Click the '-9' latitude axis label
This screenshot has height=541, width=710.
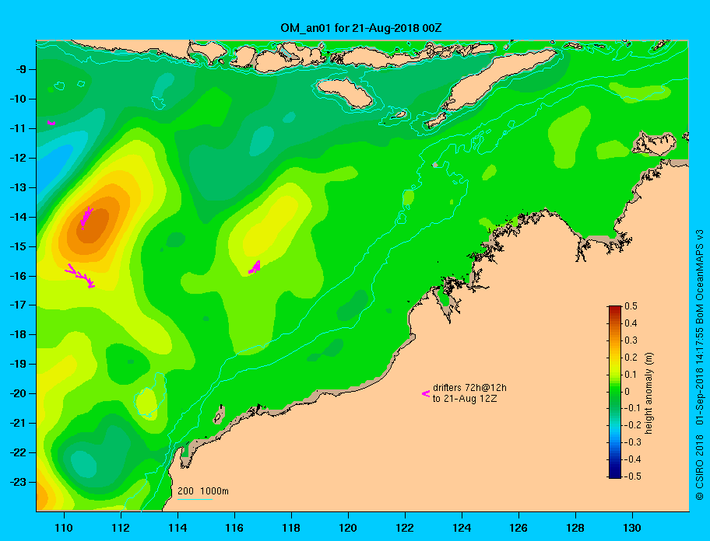point(21,70)
